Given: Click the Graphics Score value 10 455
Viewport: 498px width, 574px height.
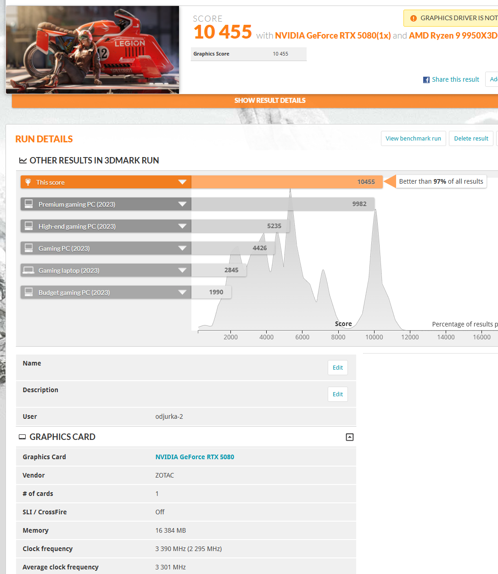Looking at the screenshot, I should [280, 54].
